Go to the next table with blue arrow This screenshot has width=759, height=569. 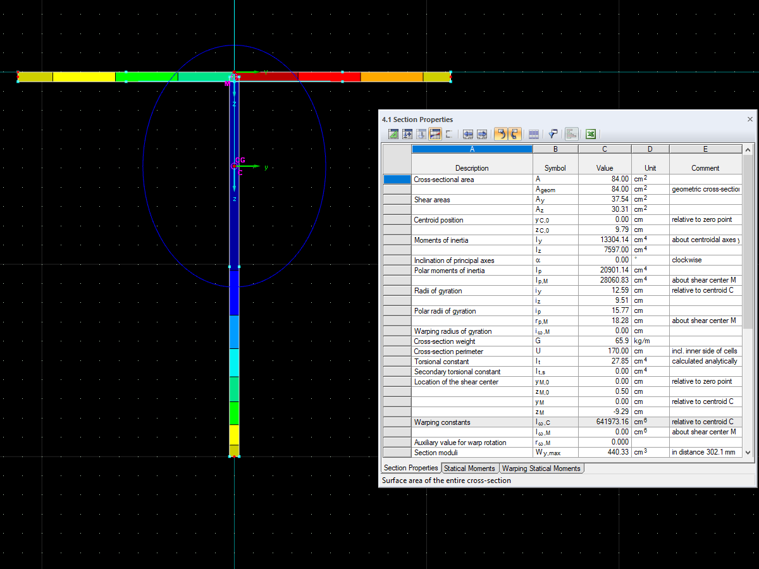point(482,133)
